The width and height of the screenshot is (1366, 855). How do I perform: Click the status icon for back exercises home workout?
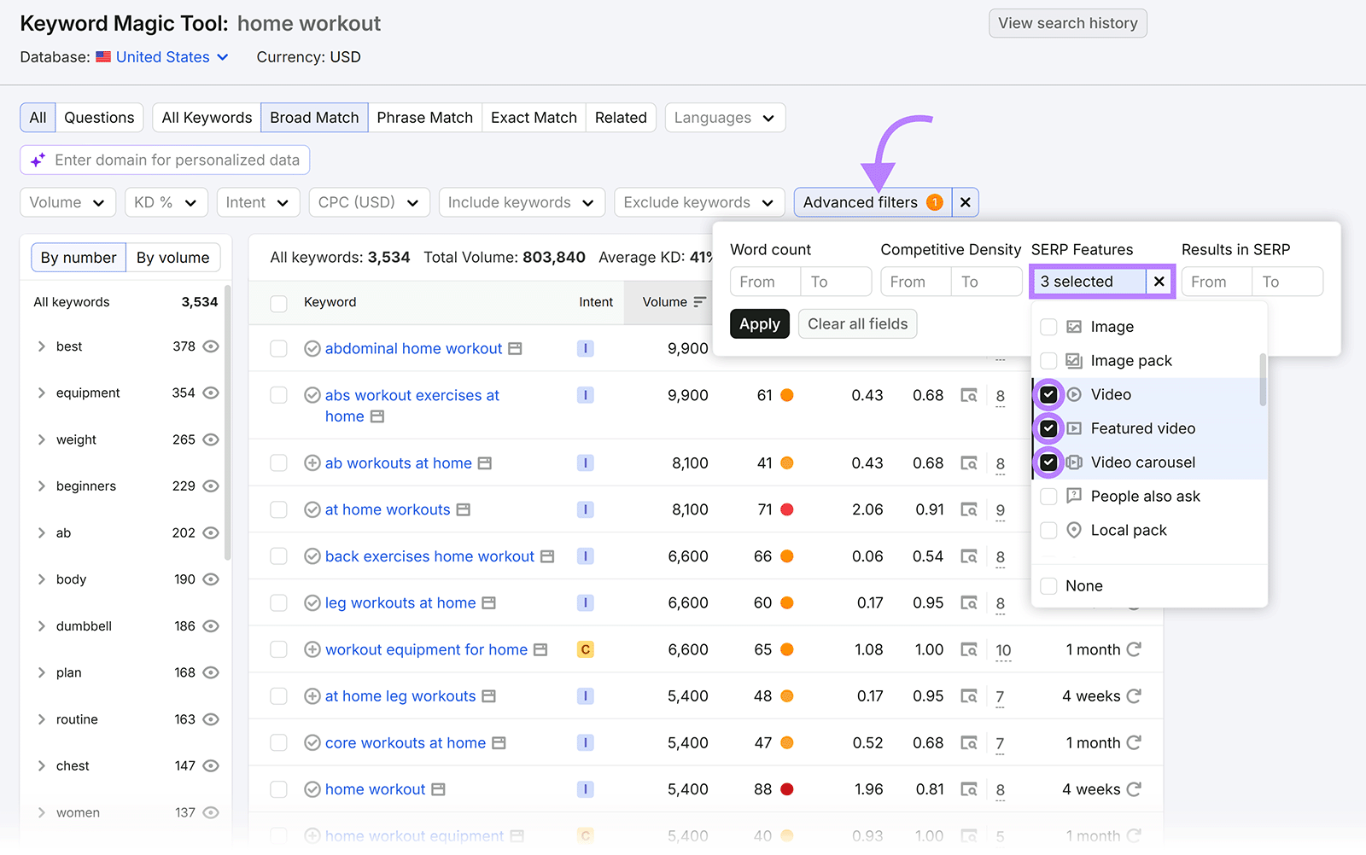coord(312,556)
